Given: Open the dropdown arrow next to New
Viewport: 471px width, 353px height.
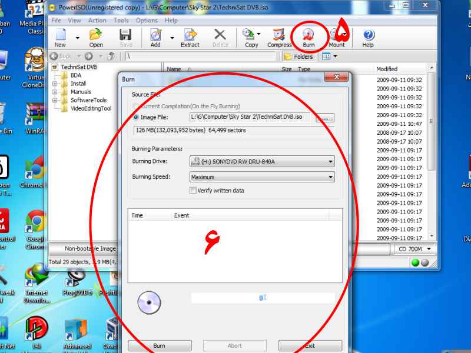Looking at the screenshot, I should click(78, 38).
